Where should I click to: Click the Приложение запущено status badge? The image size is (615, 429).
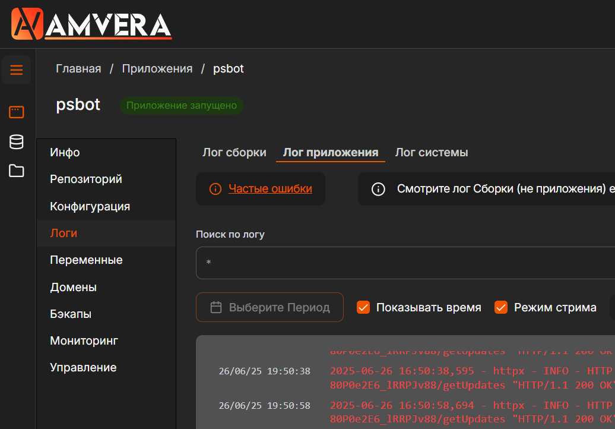tap(182, 106)
